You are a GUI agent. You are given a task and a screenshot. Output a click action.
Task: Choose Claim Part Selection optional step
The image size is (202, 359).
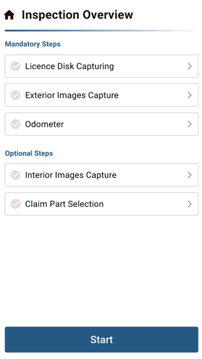click(x=102, y=204)
